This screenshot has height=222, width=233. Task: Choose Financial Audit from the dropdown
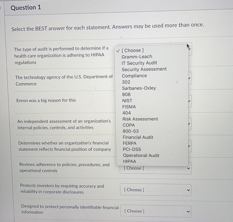click(138, 137)
